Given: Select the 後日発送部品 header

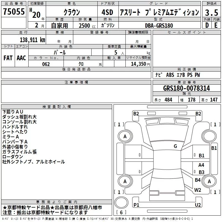Looking at the screenshot, I should (76, 69).
